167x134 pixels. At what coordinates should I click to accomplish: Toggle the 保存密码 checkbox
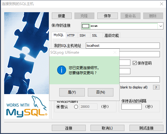[135, 63]
